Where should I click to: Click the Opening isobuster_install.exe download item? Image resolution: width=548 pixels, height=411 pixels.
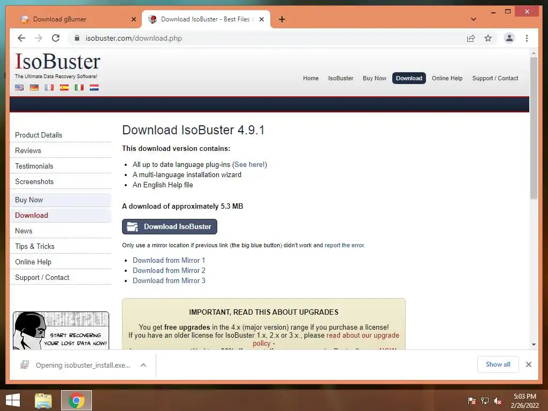(83, 365)
